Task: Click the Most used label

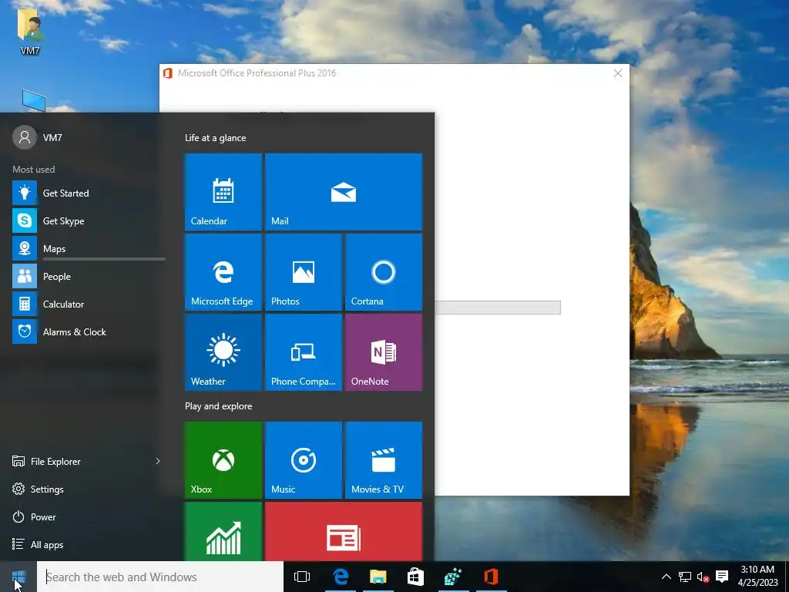Action: [x=34, y=170]
